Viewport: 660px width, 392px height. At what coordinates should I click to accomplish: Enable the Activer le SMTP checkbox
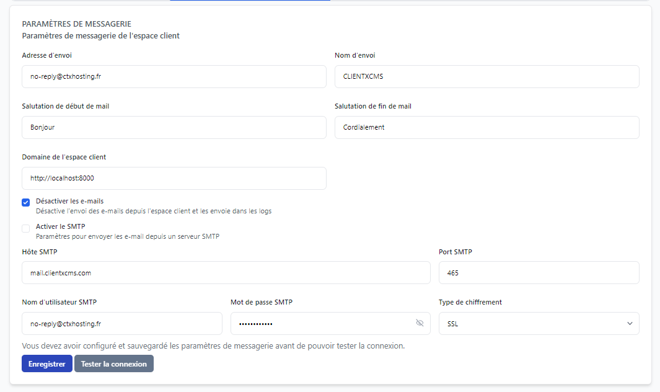(26, 228)
